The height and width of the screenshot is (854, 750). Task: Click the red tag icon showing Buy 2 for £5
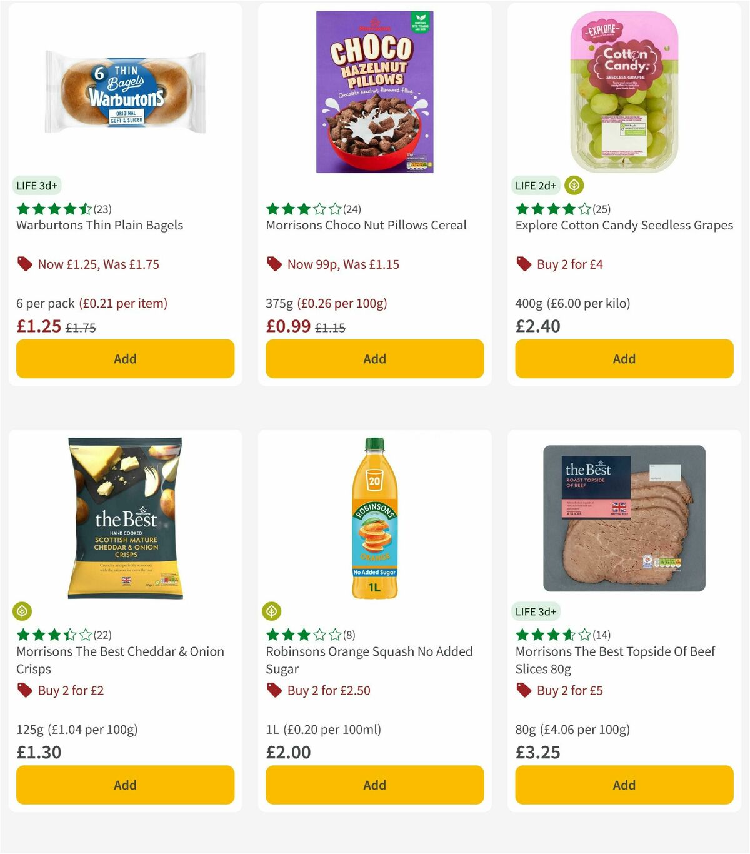(x=523, y=690)
